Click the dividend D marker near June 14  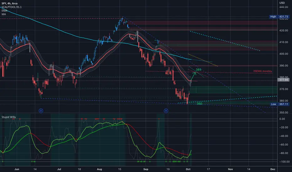[x=41, y=111]
